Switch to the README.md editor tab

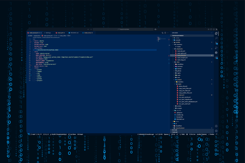74,33
